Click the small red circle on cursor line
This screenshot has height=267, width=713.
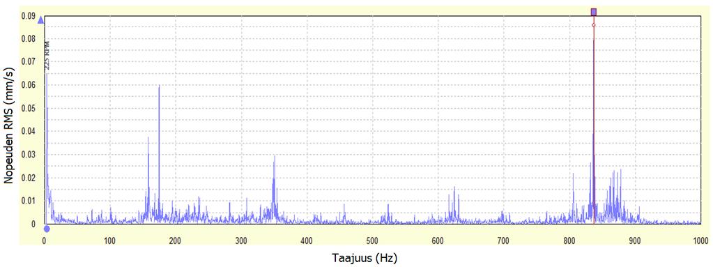click(x=593, y=25)
